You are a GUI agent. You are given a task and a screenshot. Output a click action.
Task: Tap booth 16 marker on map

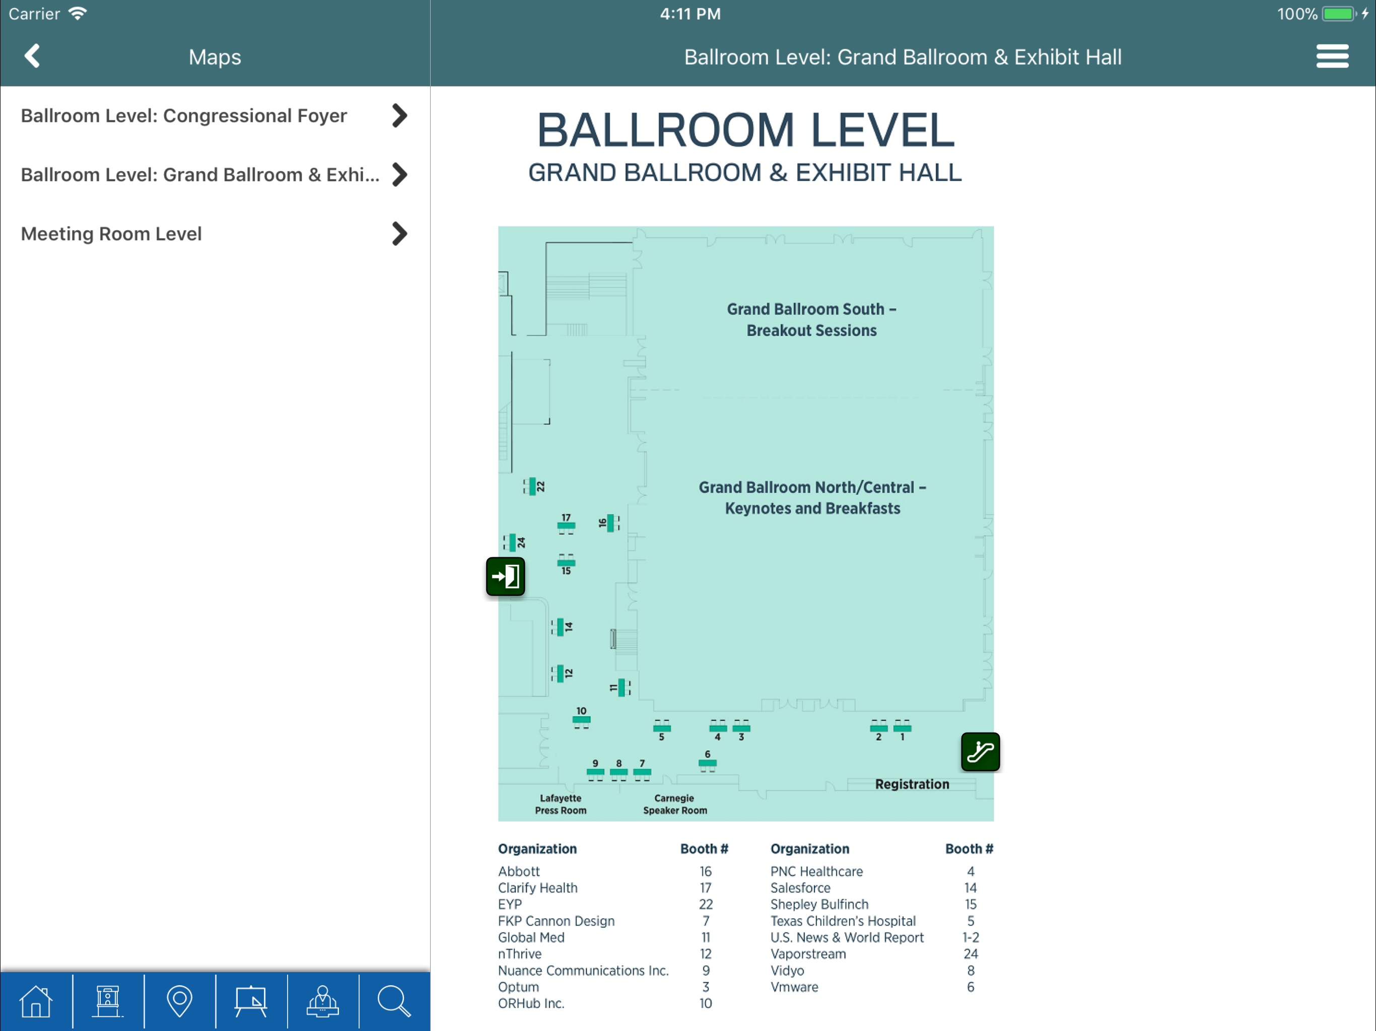609,523
